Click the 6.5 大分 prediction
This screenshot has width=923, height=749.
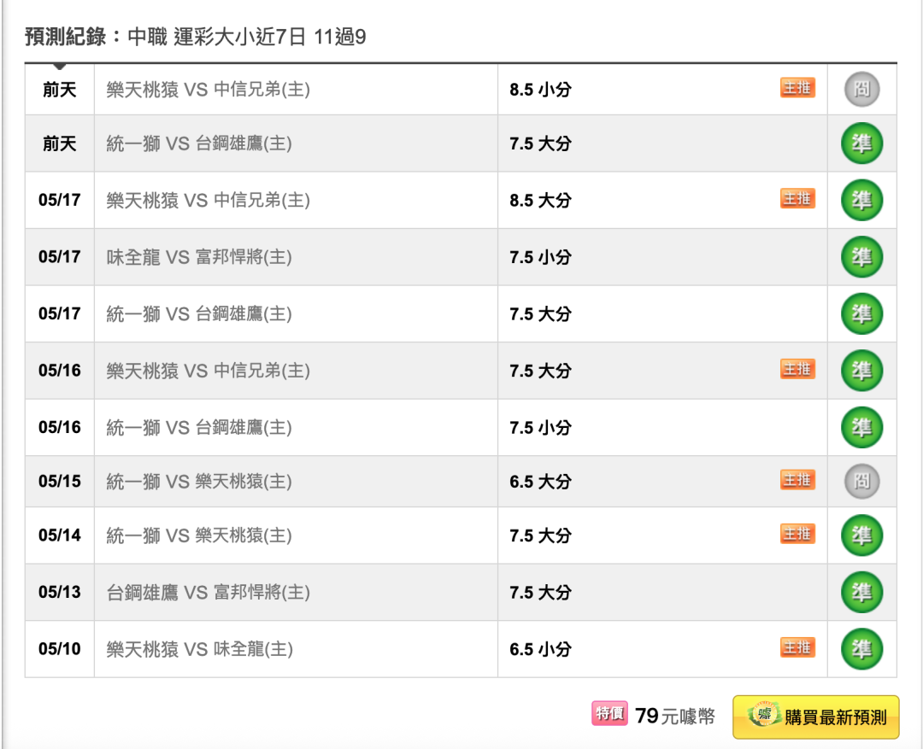pos(540,482)
